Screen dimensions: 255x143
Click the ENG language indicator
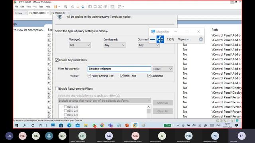[x=218, y=126]
